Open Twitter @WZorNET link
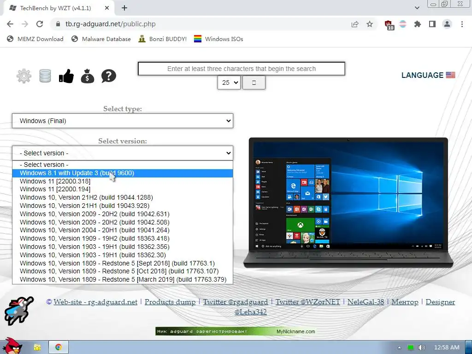 point(307,301)
